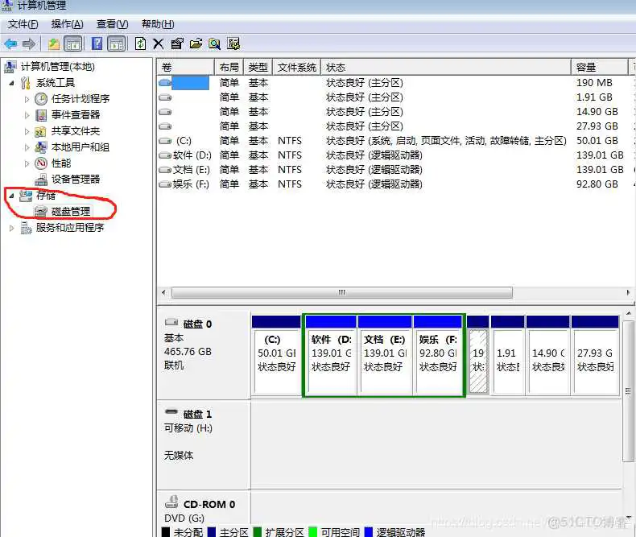Screen dimensions: 636x537
Task: Select 磁盘管理 in the tree
Action: [x=71, y=211]
